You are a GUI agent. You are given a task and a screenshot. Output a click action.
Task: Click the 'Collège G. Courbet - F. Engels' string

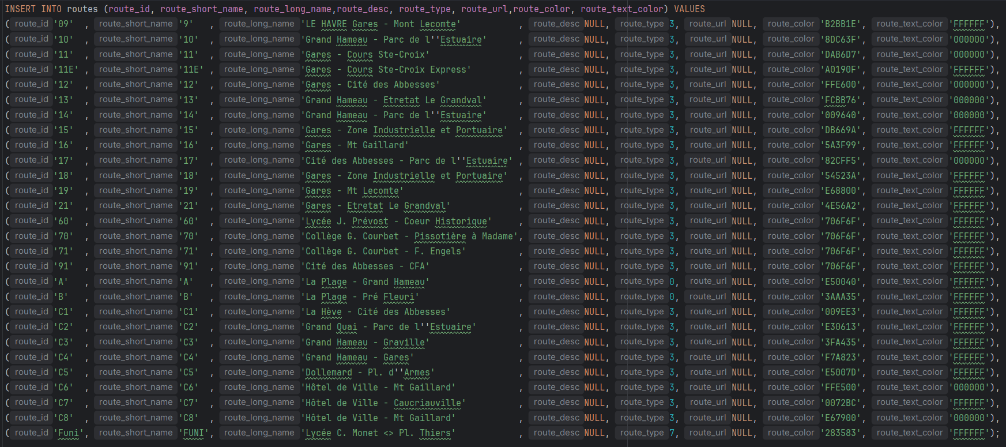click(x=383, y=251)
